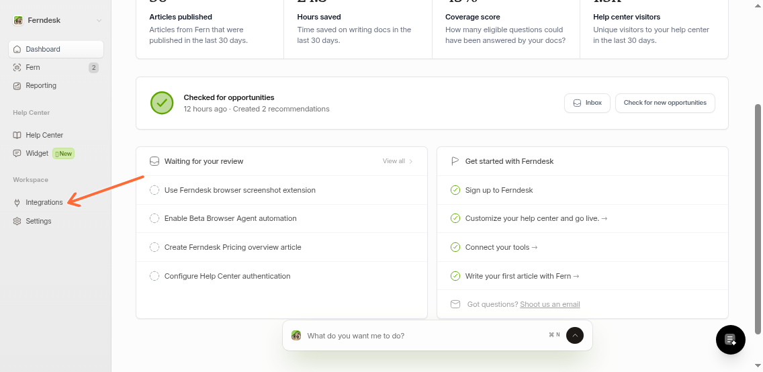
Task: Open Customize your help center and go live link
Action: click(x=536, y=218)
